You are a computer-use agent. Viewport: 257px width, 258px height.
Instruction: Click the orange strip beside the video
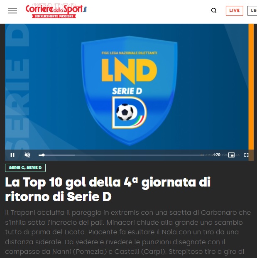(251, 86)
